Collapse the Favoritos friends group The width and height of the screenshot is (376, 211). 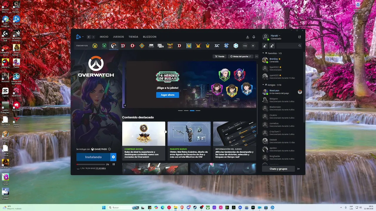pos(263,53)
